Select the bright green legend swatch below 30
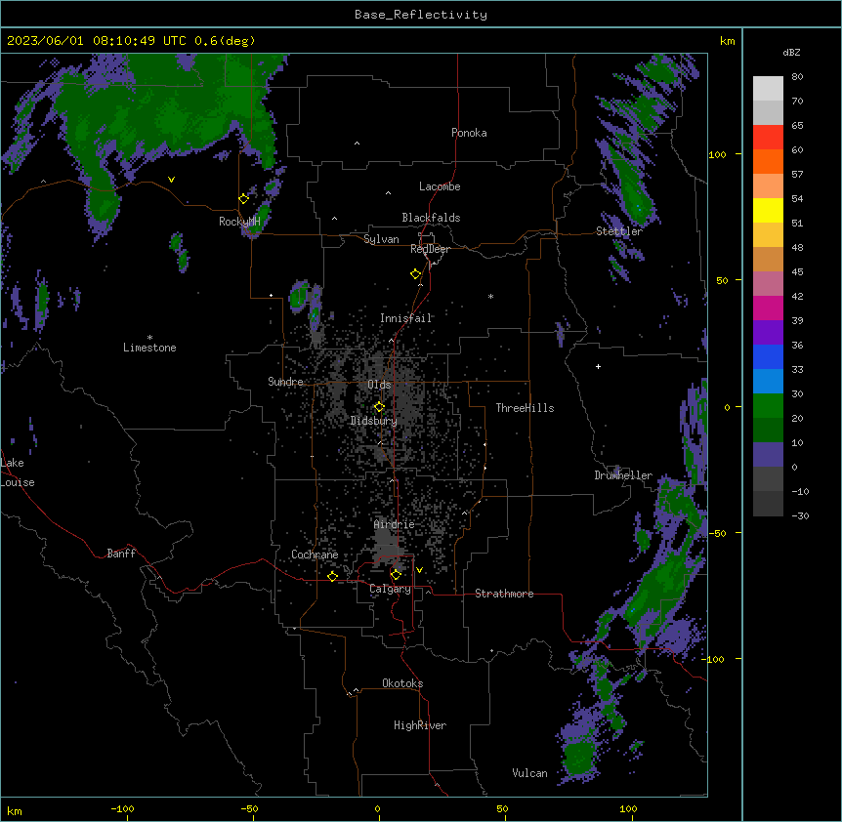Viewport: 842px width, 822px height. [768, 406]
